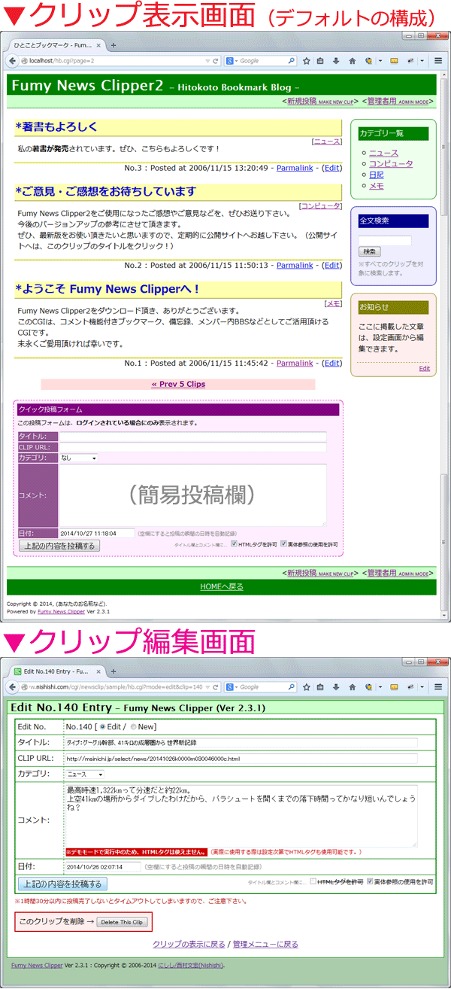Switch to ひとことブックマーク browser tab
451x989 pixels.
pos(56,45)
